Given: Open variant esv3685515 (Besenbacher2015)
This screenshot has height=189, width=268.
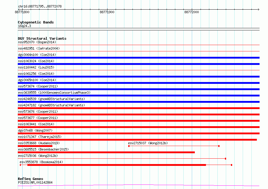Looking at the screenshot, I should point(43,149).
